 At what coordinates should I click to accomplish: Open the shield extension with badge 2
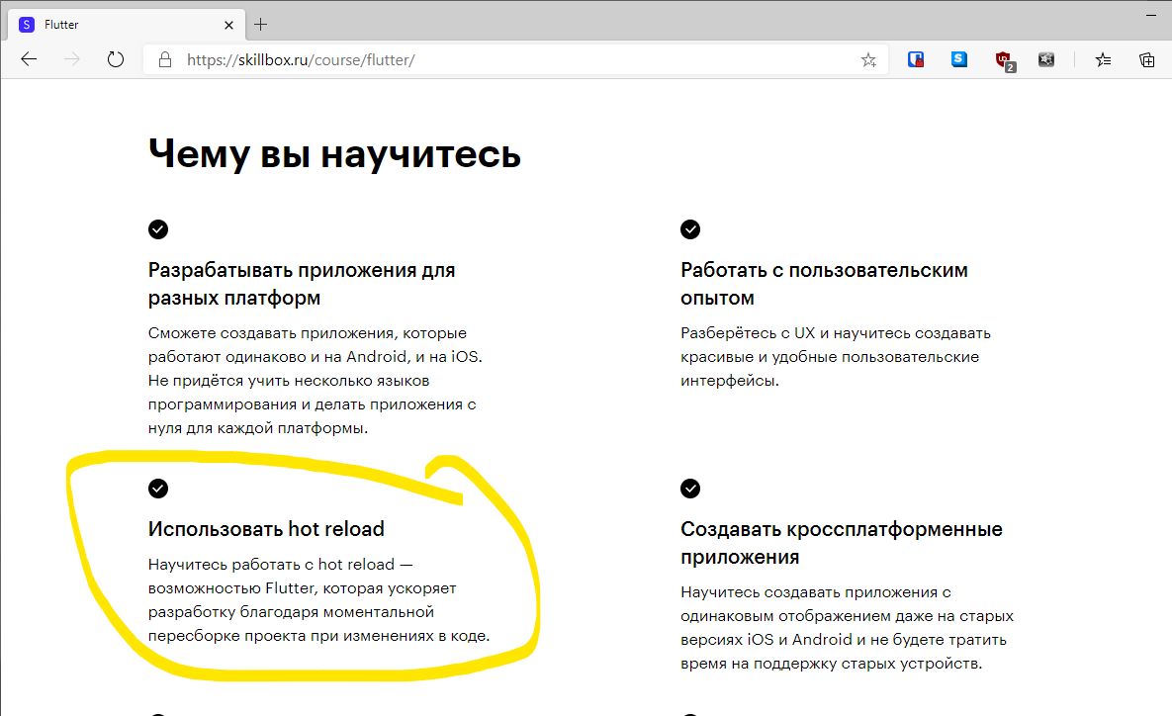pyautogui.click(x=1004, y=60)
